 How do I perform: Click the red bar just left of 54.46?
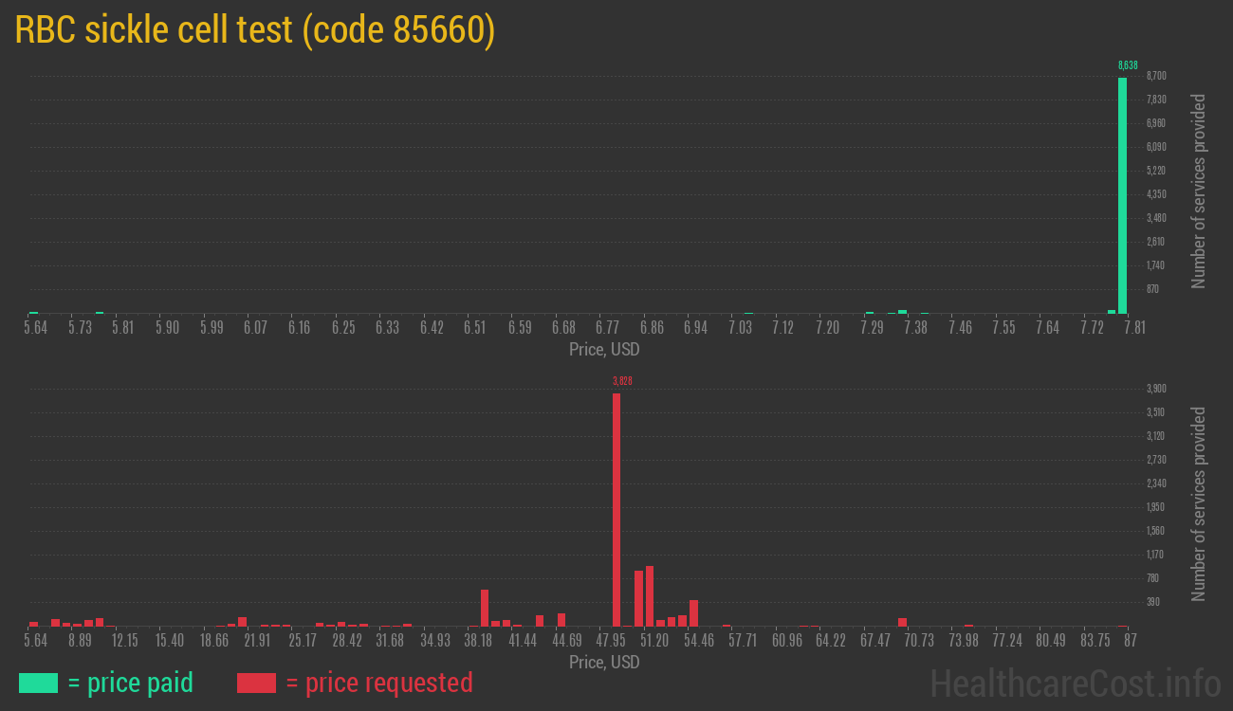693,612
